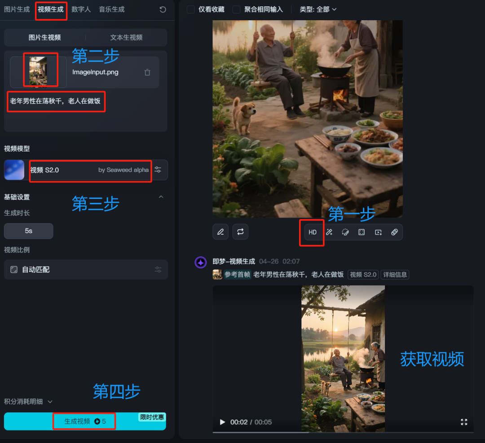This screenshot has width=485, height=443.
Task: Select the 文本生视频 tab
Action: click(126, 38)
